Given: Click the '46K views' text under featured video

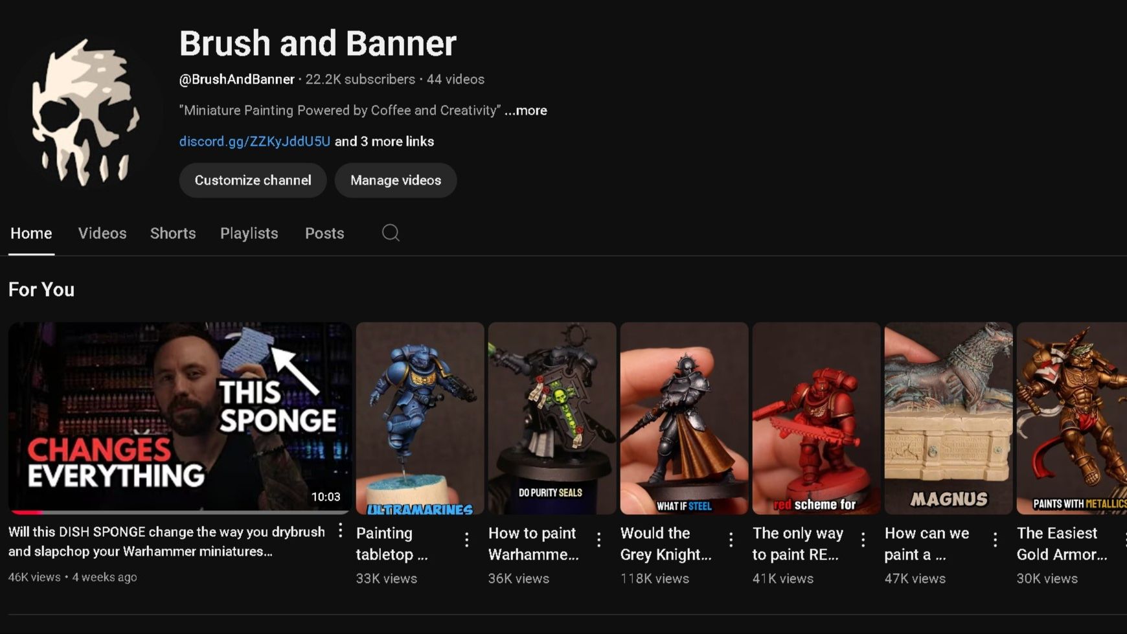Looking at the screenshot, I should (34, 577).
